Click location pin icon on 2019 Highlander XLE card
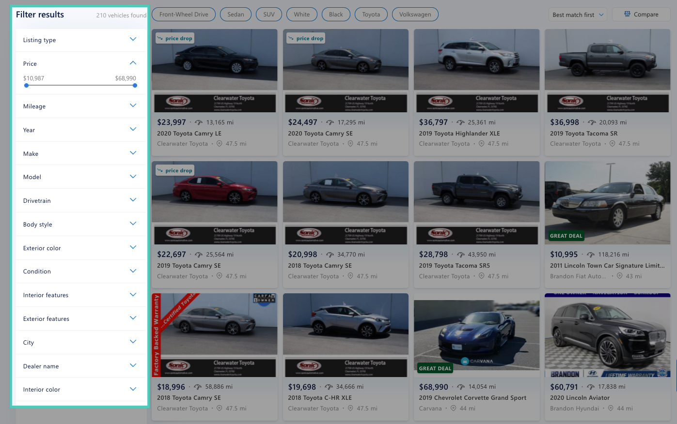 (x=481, y=144)
